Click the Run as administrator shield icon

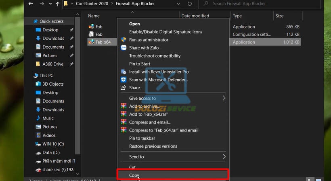pyautogui.click(x=124, y=40)
